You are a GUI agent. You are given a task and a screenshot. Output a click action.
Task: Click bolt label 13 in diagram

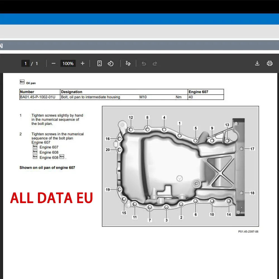[227, 125]
